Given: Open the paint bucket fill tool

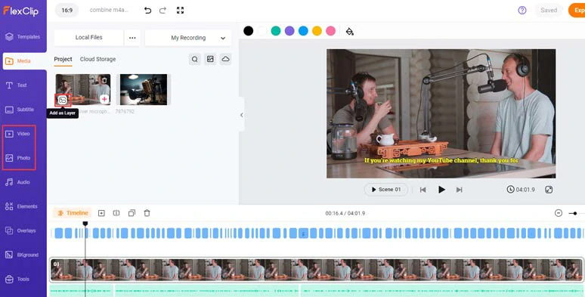Looking at the screenshot, I should click(x=350, y=31).
